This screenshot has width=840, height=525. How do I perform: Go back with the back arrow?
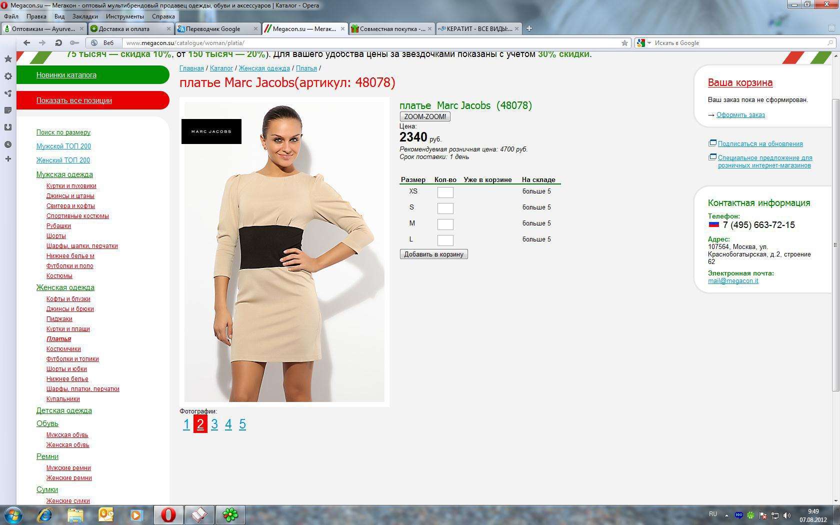pyautogui.click(x=27, y=43)
